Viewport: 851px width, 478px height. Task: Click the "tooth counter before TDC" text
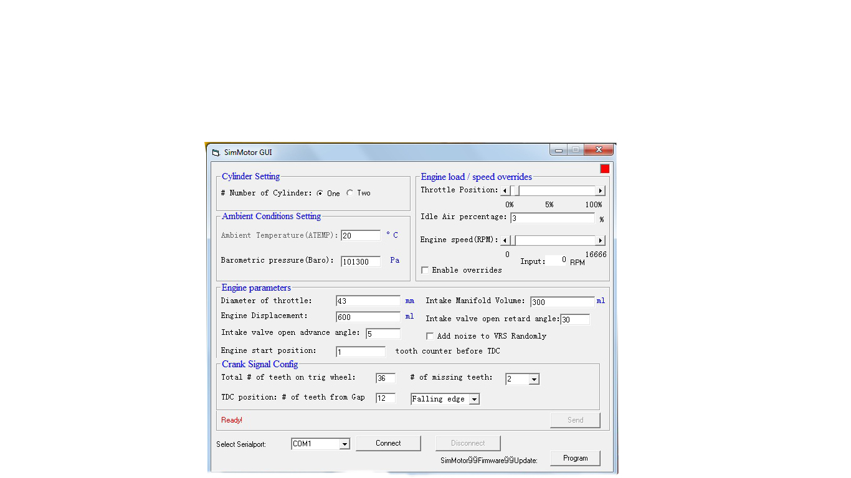click(x=448, y=351)
